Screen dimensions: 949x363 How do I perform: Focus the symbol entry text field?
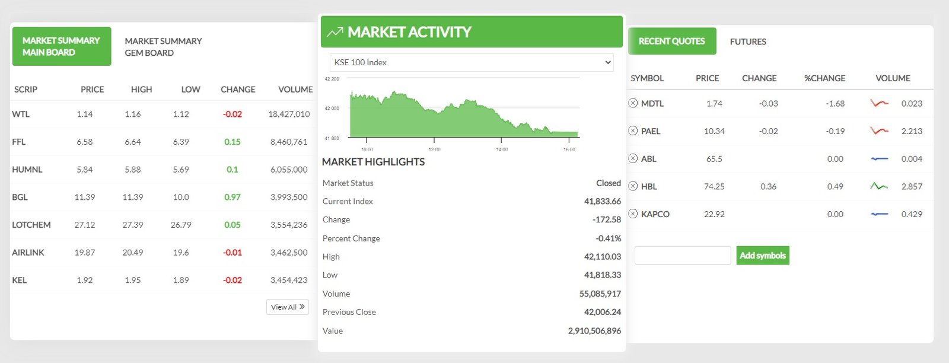(683, 256)
